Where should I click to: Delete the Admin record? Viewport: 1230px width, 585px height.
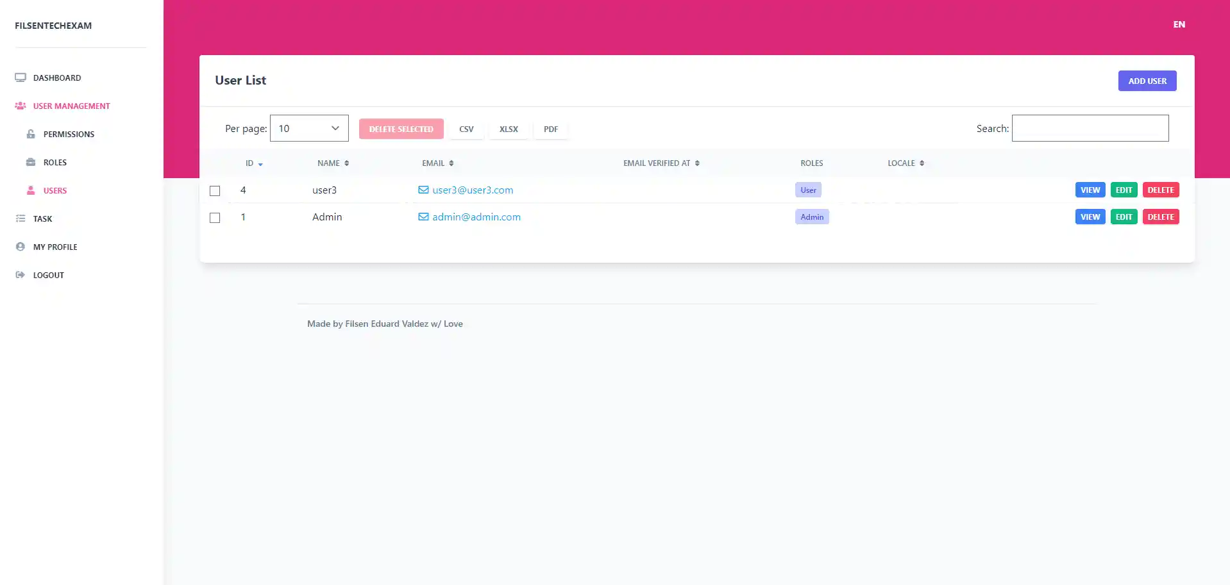pyautogui.click(x=1161, y=217)
